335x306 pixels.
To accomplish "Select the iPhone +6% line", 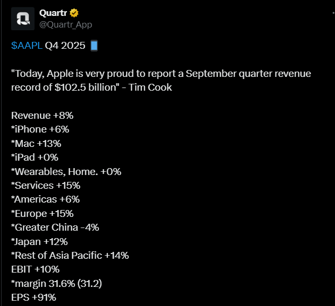I will pos(40,129).
